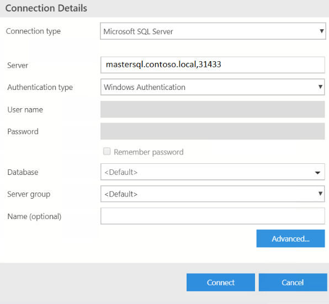Screen dimensions: 329x304
Task: Click the Connection type label
Action: [x=33, y=31]
